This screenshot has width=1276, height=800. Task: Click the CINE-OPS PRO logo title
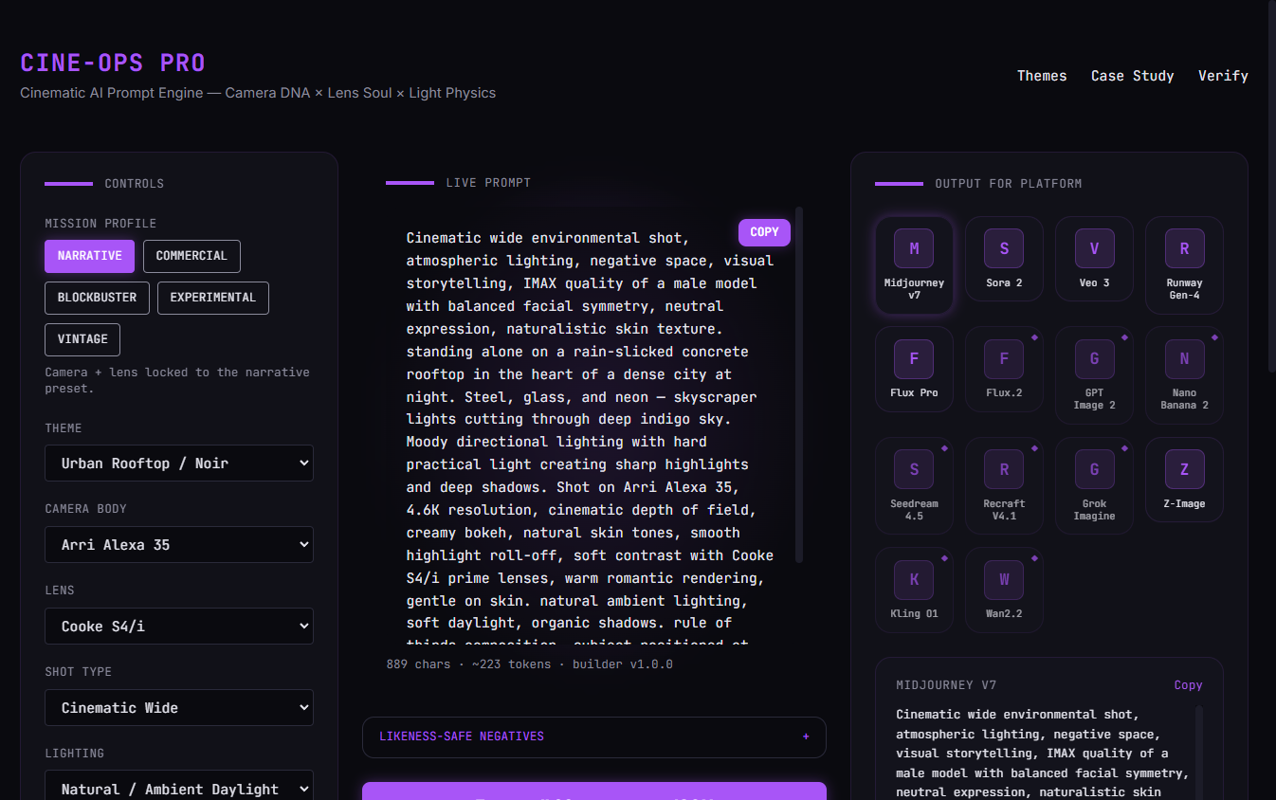click(113, 64)
